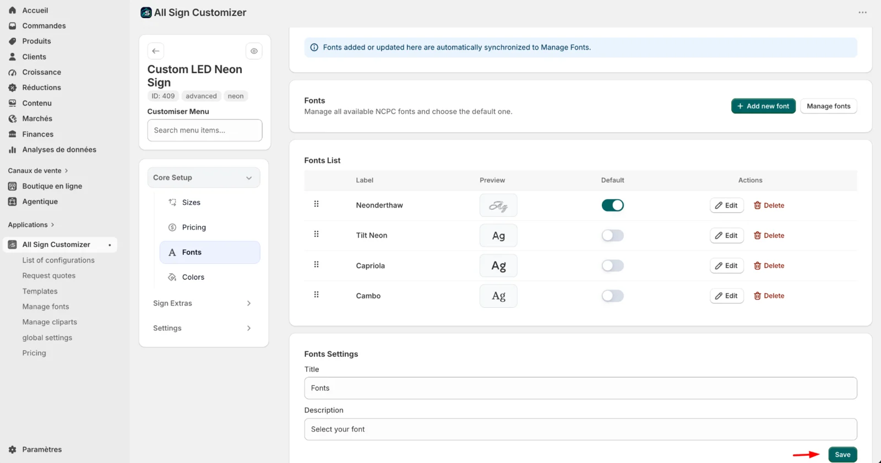The image size is (881, 463).
Task: Click the Marchés globe icon
Action: [x=12, y=119]
